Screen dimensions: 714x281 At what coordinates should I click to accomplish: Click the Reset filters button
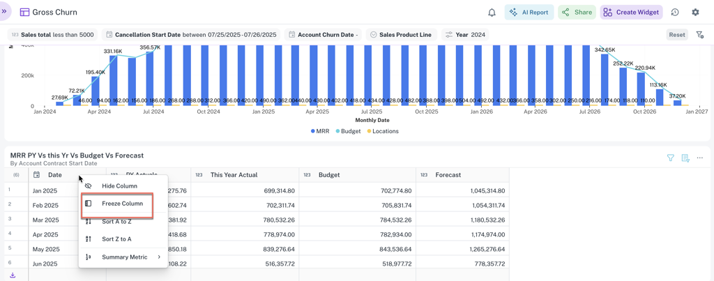pos(676,35)
